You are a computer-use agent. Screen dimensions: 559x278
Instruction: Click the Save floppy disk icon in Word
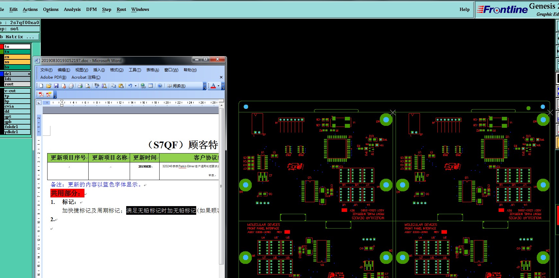click(x=56, y=86)
